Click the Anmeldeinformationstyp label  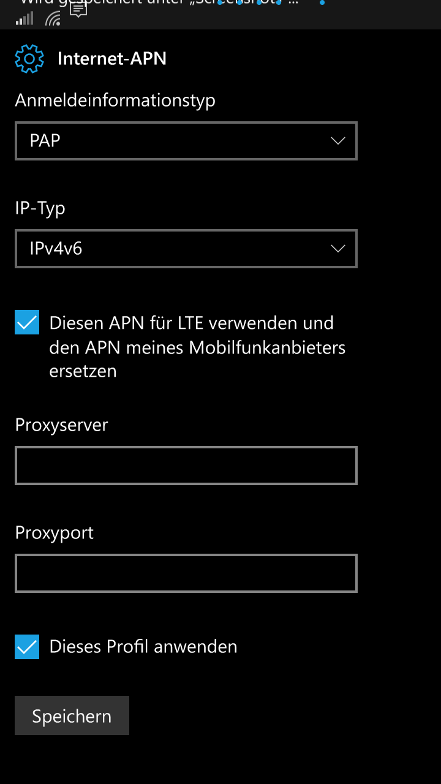[115, 100]
